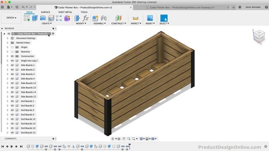The image size is (269, 151).
Task: Select the Create Form tool
Action: point(67,18)
